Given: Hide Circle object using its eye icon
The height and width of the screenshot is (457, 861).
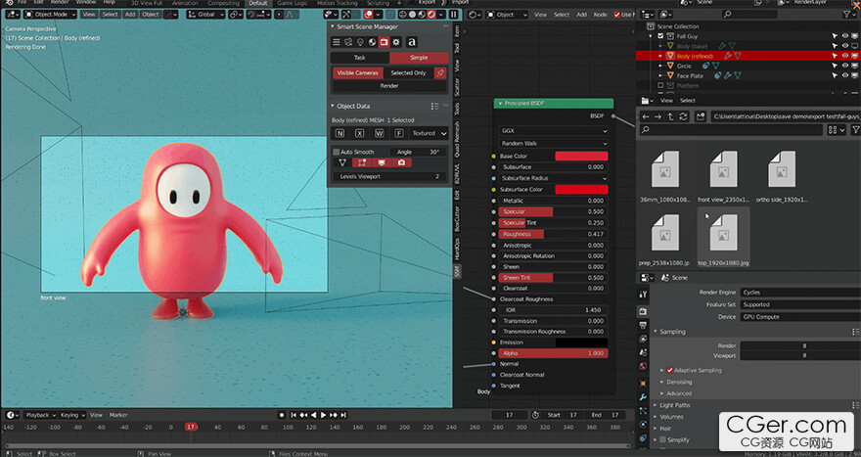Looking at the screenshot, I should pyautogui.click(x=845, y=66).
